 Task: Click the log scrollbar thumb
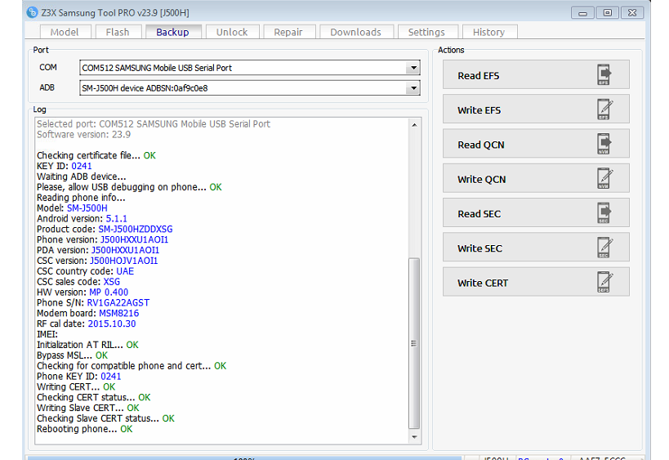pos(414,343)
